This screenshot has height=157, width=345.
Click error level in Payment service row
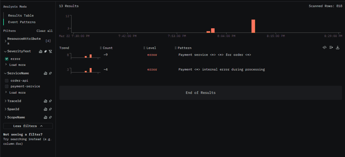click(x=152, y=55)
